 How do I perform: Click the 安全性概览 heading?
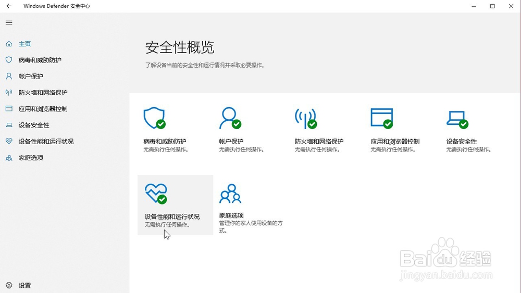180,47
